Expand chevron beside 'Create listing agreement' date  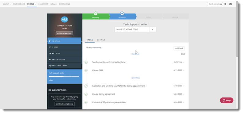pos(184,94)
